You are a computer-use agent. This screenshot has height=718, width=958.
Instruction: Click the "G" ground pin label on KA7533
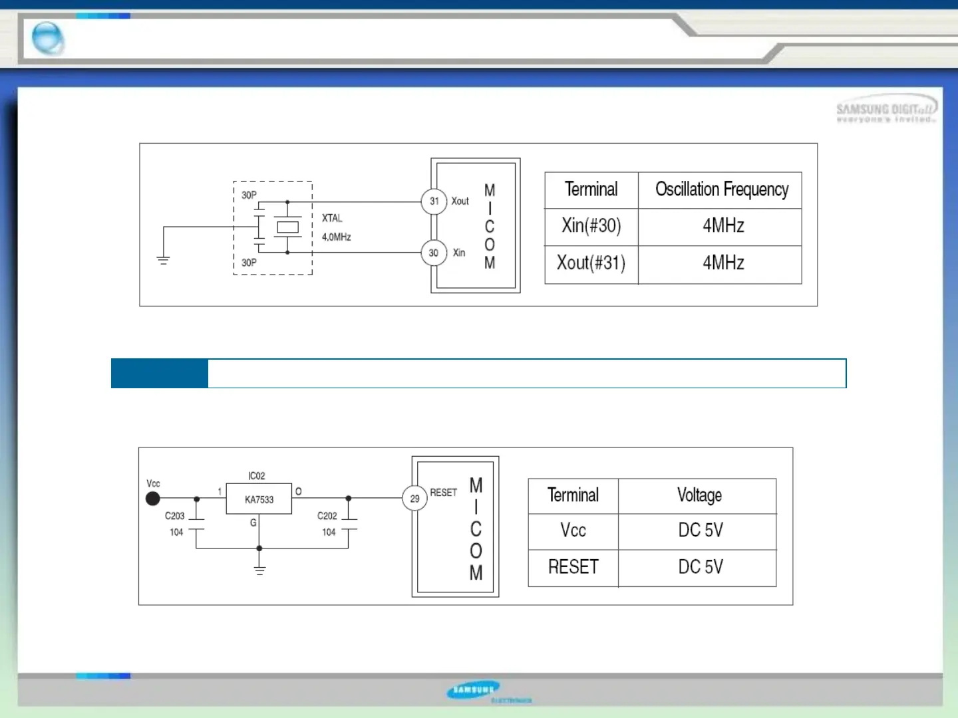[x=253, y=523]
